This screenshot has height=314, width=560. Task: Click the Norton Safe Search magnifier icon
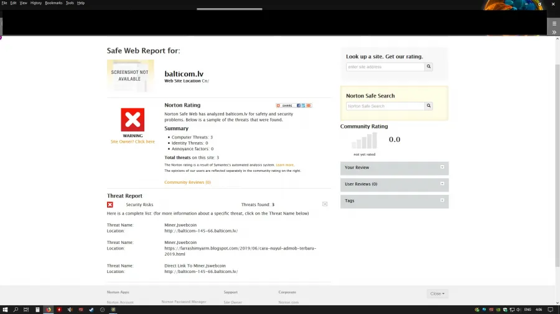tap(429, 105)
